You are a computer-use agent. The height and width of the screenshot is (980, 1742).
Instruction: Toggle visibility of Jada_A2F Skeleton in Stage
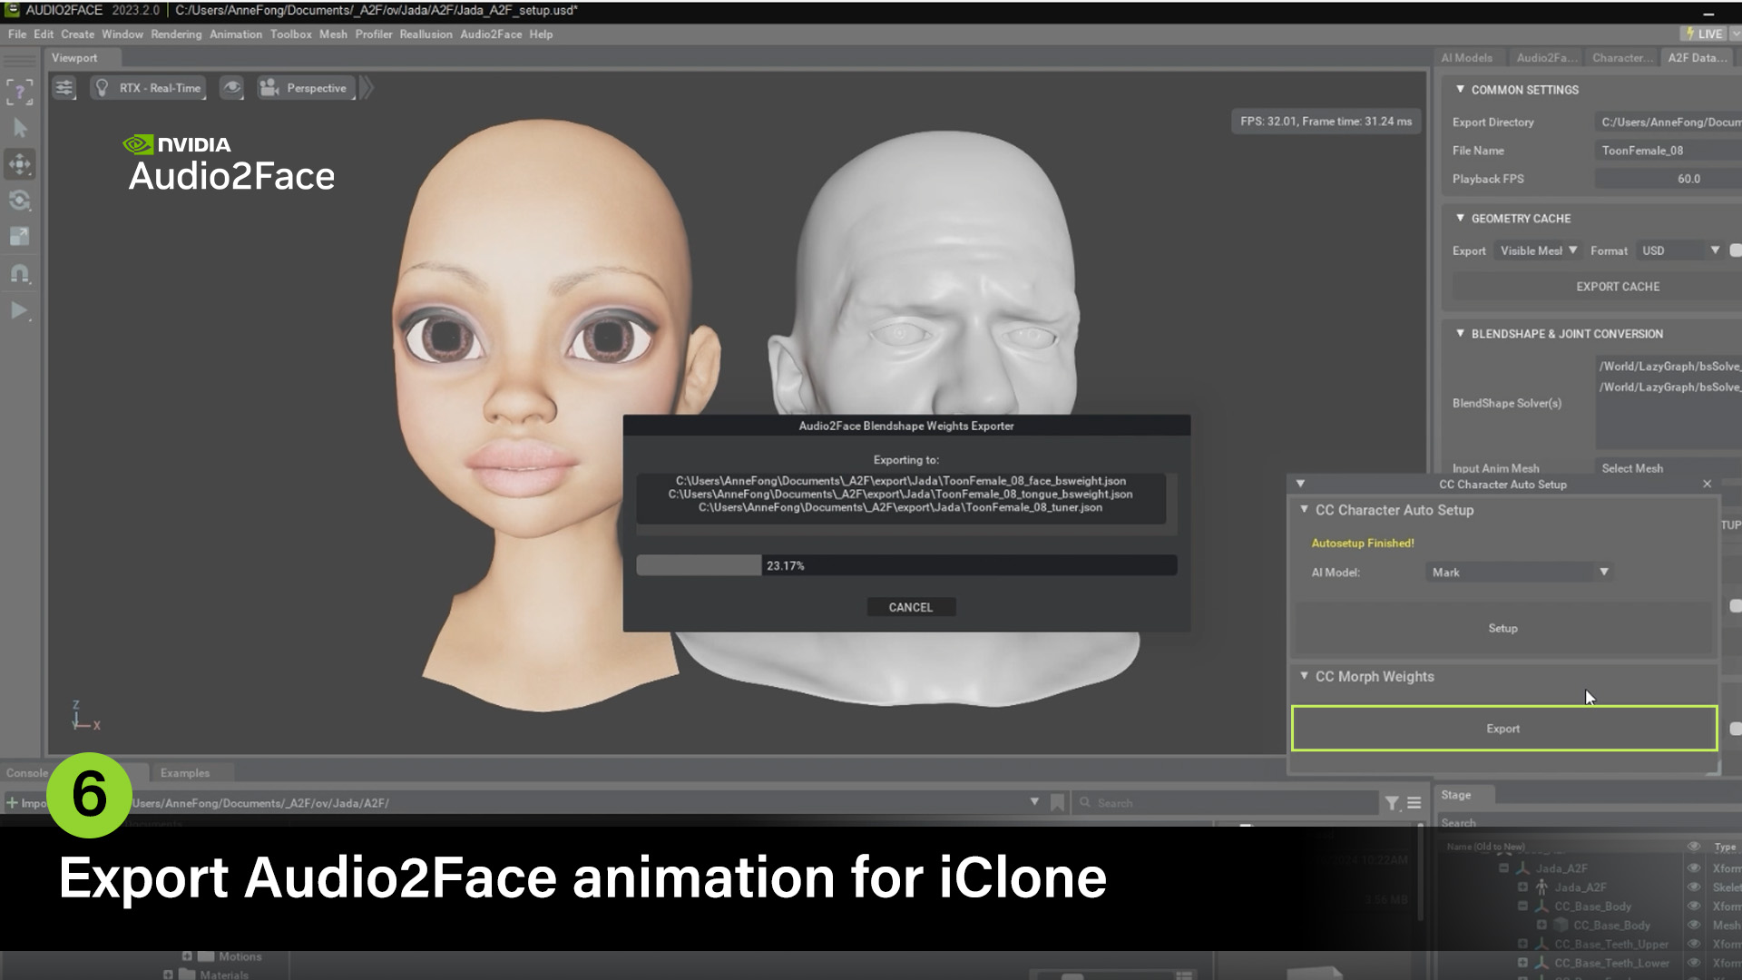(x=1694, y=887)
